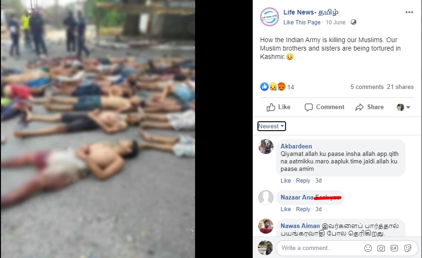This screenshot has height=258, width=422.
Task: Click the sad reaction emoji icon
Action: (273, 87)
